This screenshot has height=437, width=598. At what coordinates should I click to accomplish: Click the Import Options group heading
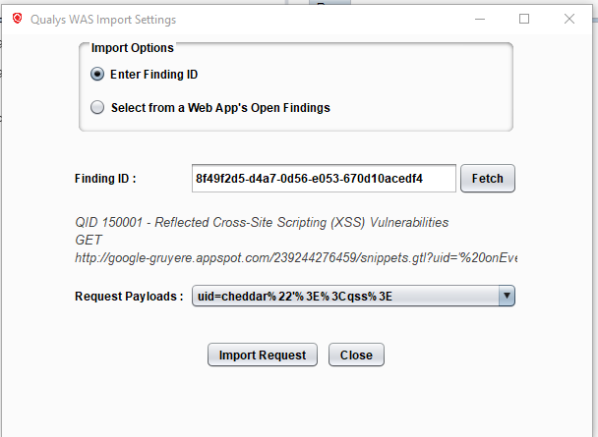[133, 48]
